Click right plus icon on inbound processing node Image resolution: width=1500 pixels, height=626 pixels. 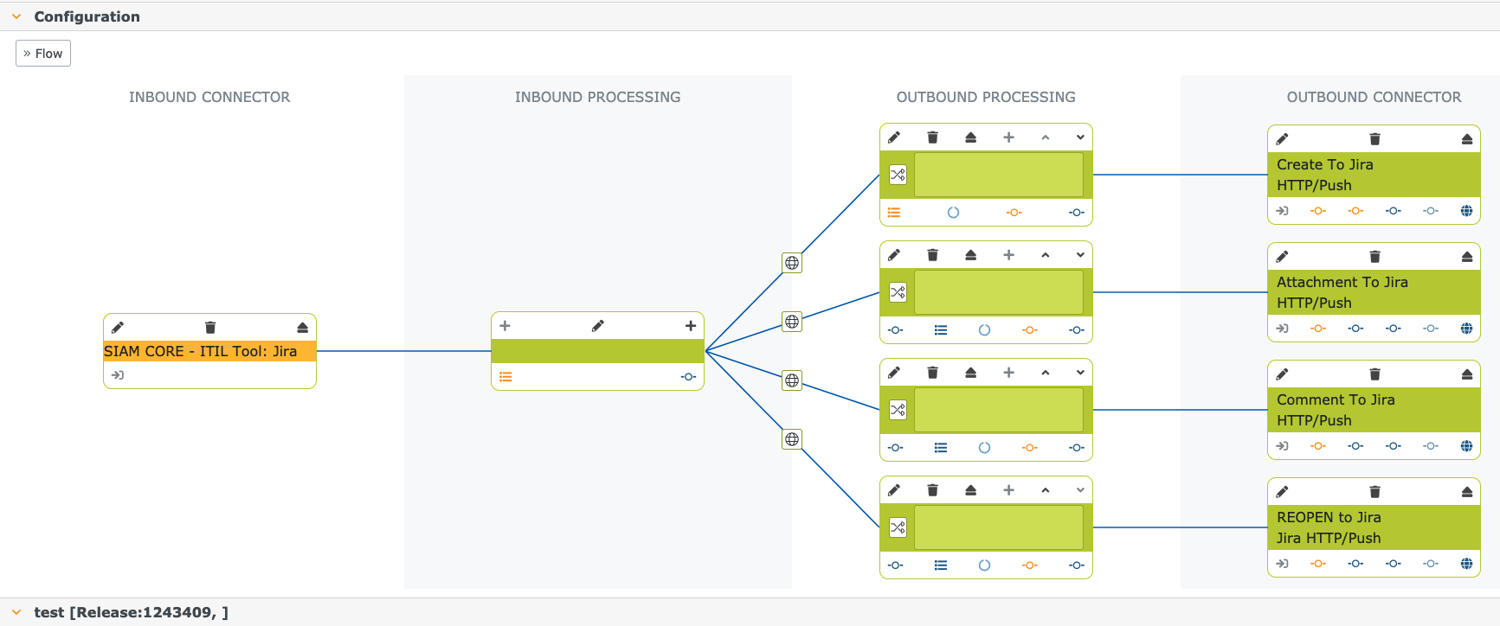coord(691,326)
